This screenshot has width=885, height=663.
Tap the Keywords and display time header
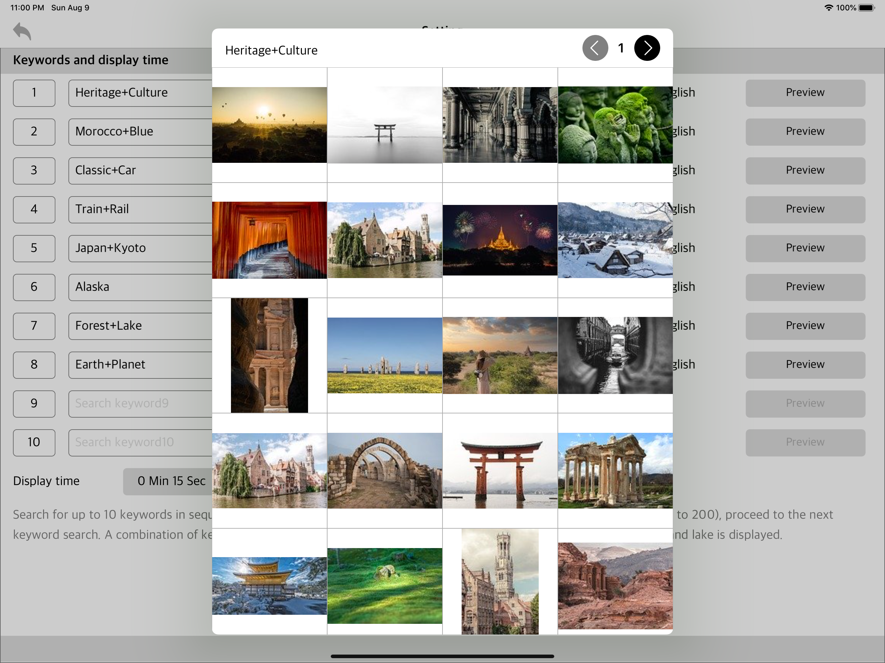point(91,60)
